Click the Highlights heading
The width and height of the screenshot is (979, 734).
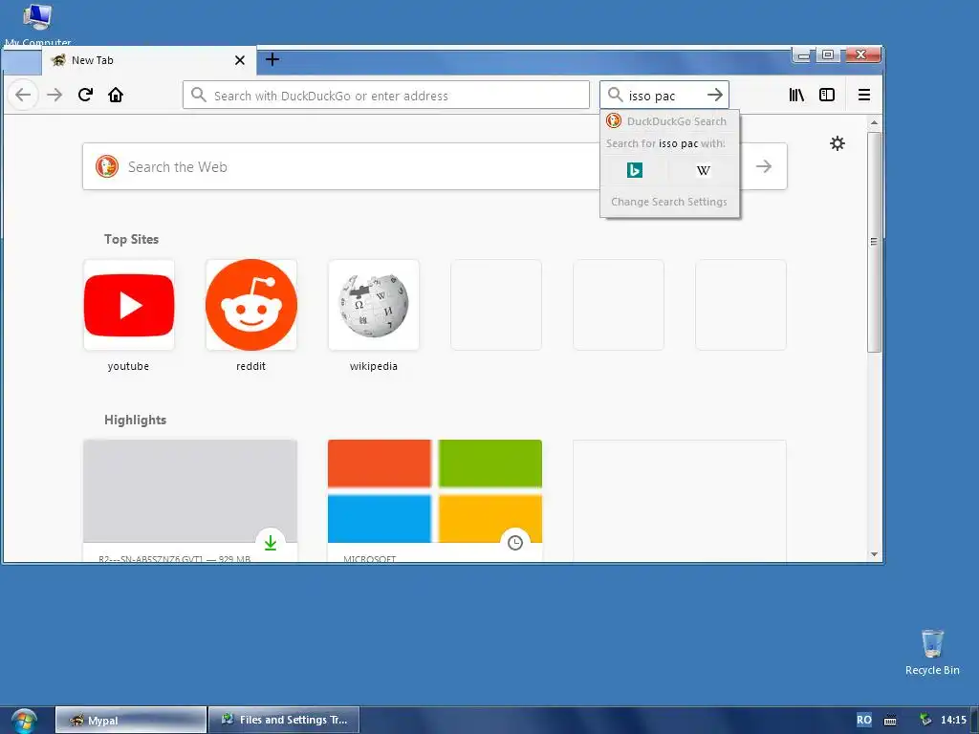click(135, 421)
